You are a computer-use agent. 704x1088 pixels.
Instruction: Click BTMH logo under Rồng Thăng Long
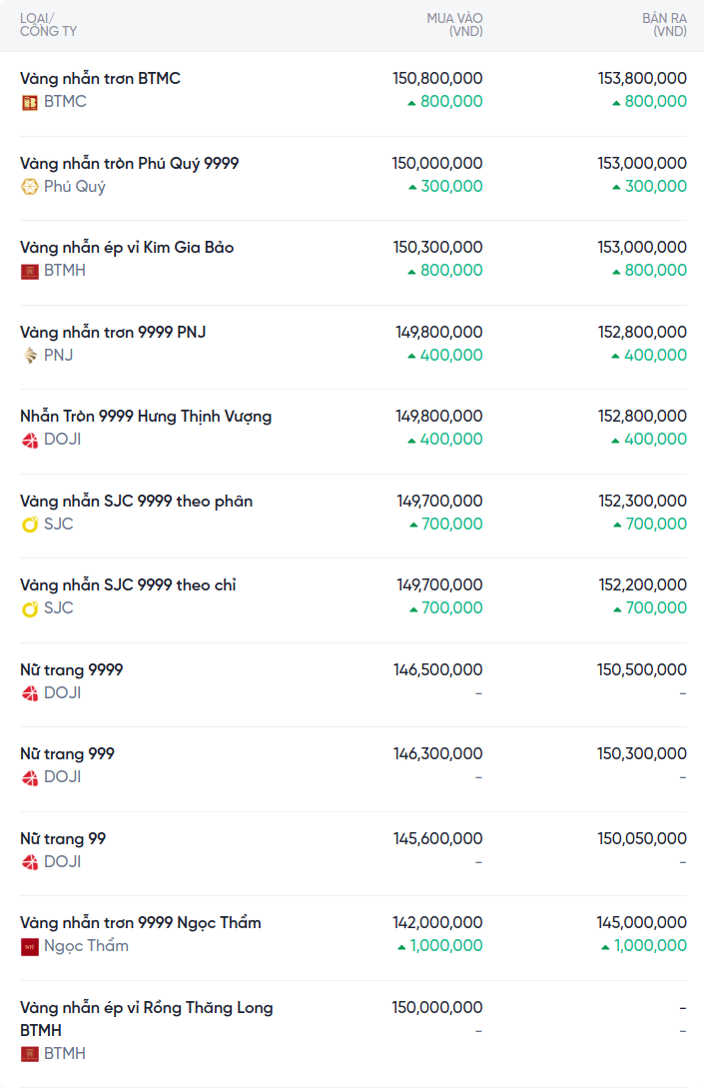coord(30,1054)
